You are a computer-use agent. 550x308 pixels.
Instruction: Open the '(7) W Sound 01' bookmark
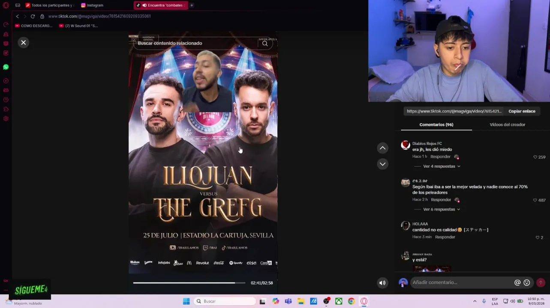[x=78, y=26]
